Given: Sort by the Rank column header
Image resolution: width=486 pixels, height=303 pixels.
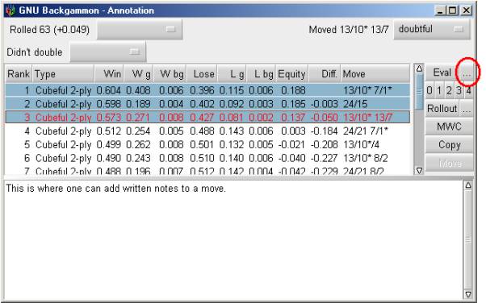Looking at the screenshot, I should click(x=19, y=74).
